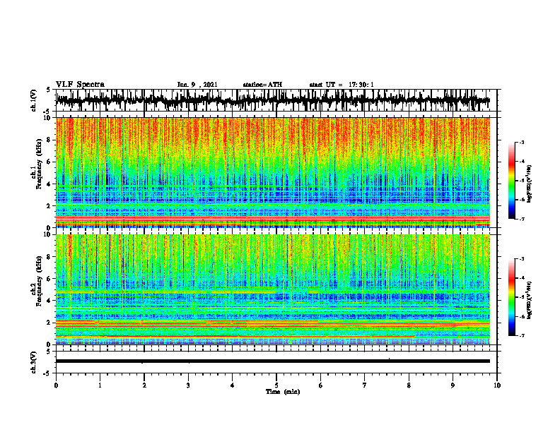
Task: Click the ch.2 color scale bar
Action: tap(511, 297)
